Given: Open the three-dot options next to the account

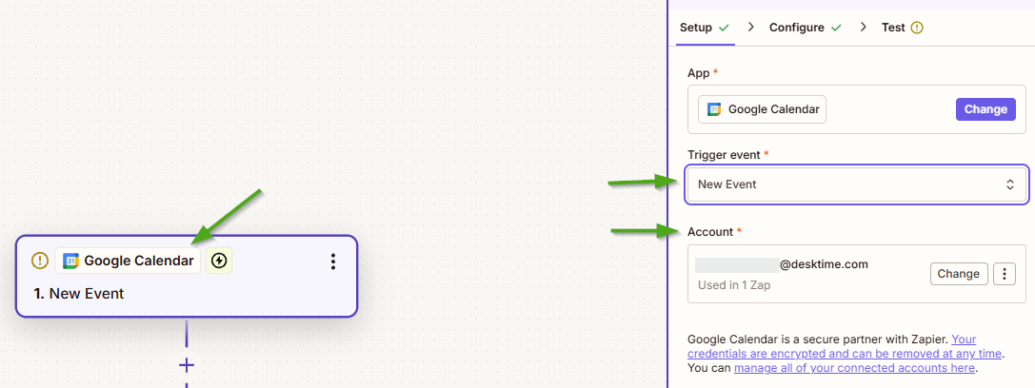Looking at the screenshot, I should click(1004, 274).
